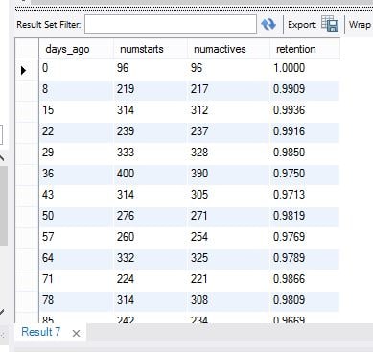The width and height of the screenshot is (373, 352).
Task: Click retention value 0.9916
Action: 304,131
